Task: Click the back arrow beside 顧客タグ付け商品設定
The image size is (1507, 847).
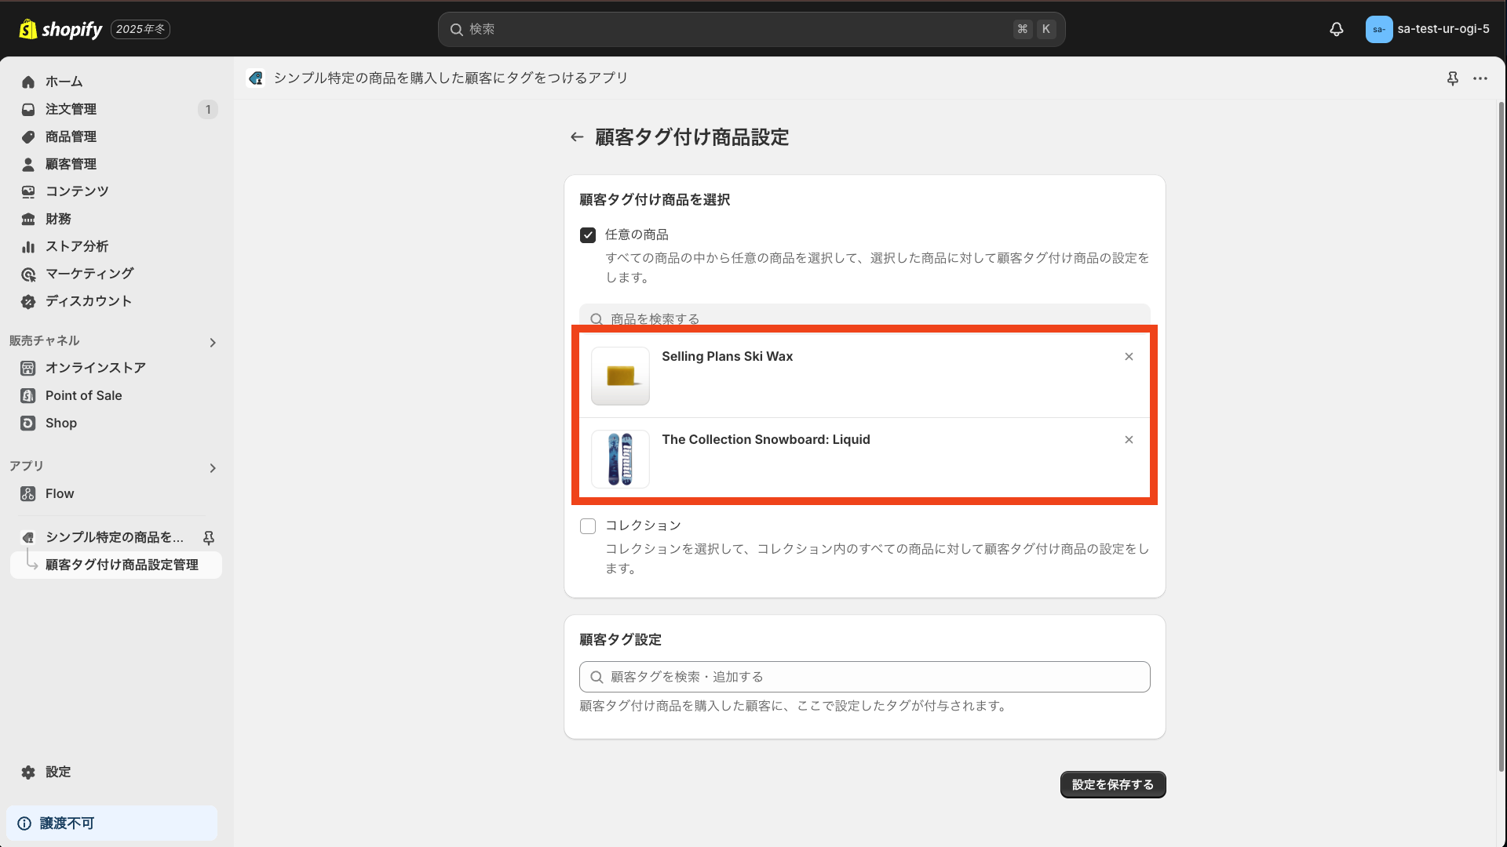Action: (577, 136)
